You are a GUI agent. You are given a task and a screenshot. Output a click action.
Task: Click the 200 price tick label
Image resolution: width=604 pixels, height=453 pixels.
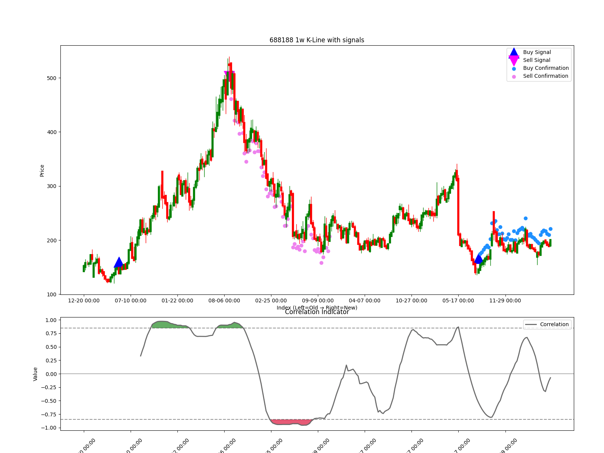52,240
